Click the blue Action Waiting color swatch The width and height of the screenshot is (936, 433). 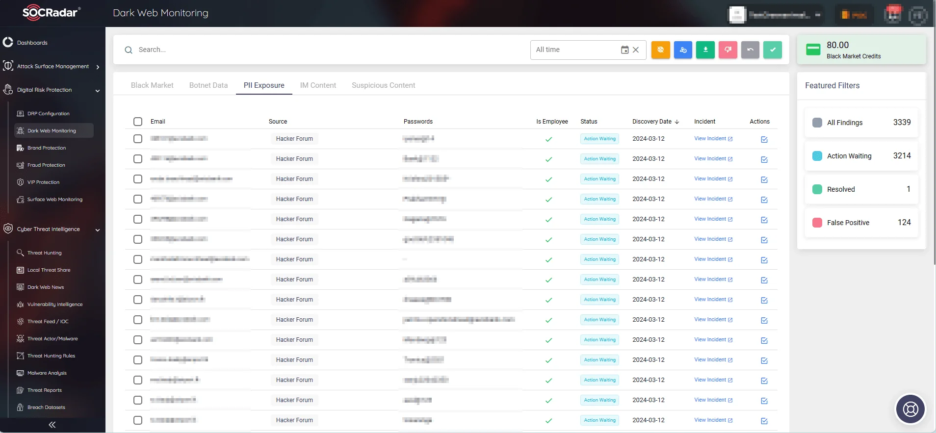(817, 156)
